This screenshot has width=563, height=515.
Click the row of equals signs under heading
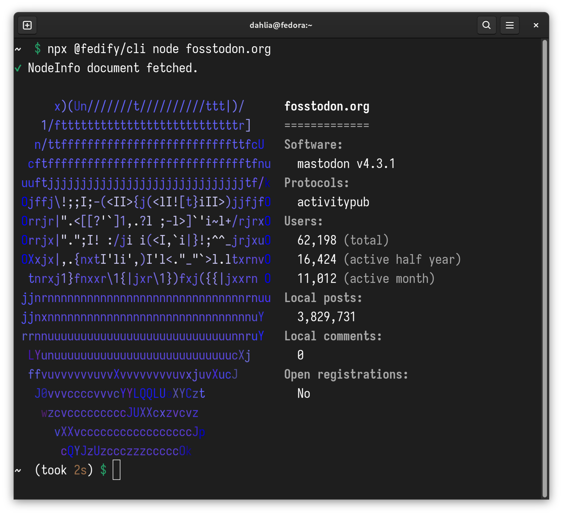click(327, 125)
